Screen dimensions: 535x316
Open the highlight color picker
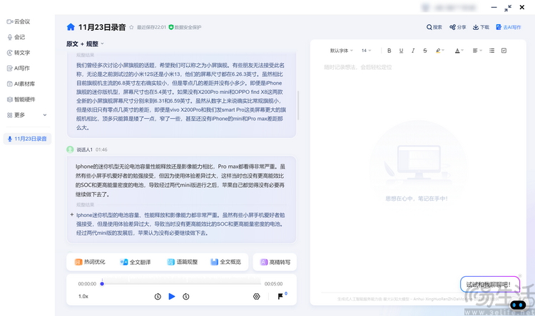pos(440,51)
